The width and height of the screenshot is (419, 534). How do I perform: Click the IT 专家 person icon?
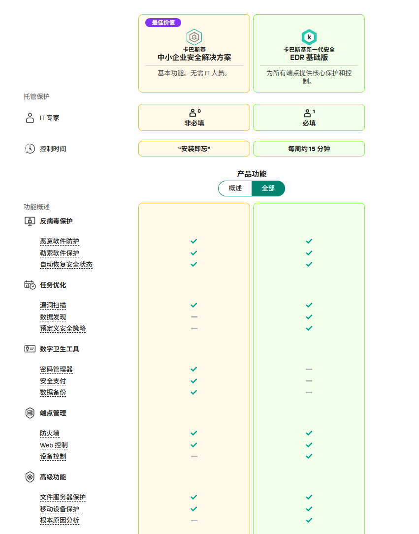pyautogui.click(x=30, y=118)
